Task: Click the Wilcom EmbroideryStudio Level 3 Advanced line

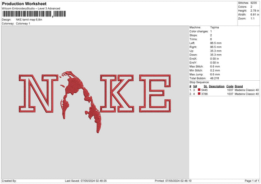Action: pyautogui.click(x=31, y=9)
